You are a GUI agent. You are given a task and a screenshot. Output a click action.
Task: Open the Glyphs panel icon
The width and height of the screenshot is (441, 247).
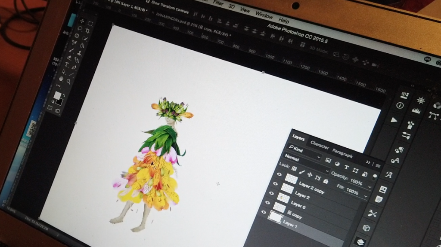tap(389, 175)
